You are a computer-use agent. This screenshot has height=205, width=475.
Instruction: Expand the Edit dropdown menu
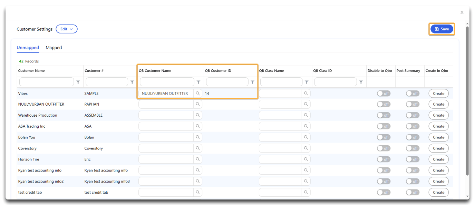pyautogui.click(x=67, y=29)
